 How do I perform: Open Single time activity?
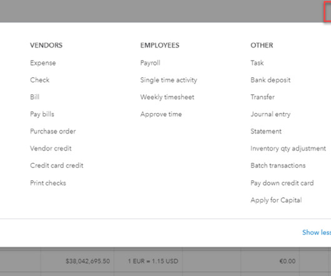coord(169,80)
